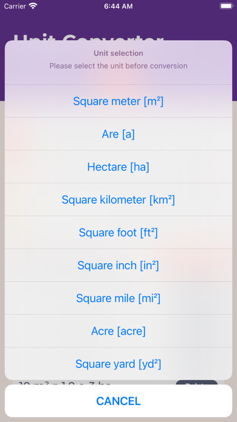
Task: Tap the Carrier label in status bar
Action: point(15,6)
